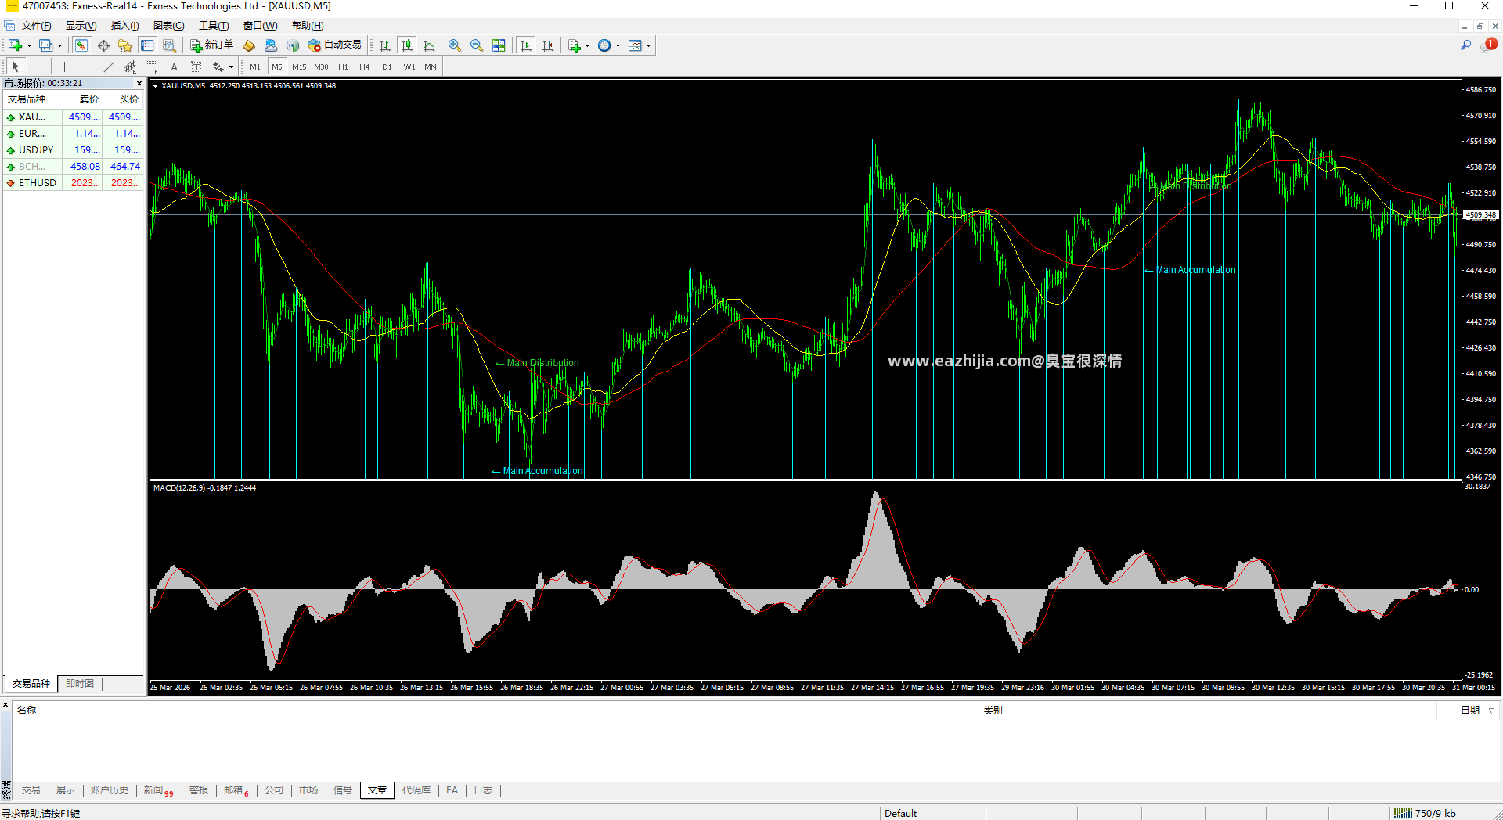Click the 日期 column sort arrow
Image resolution: width=1503 pixels, height=820 pixels.
click(1491, 710)
